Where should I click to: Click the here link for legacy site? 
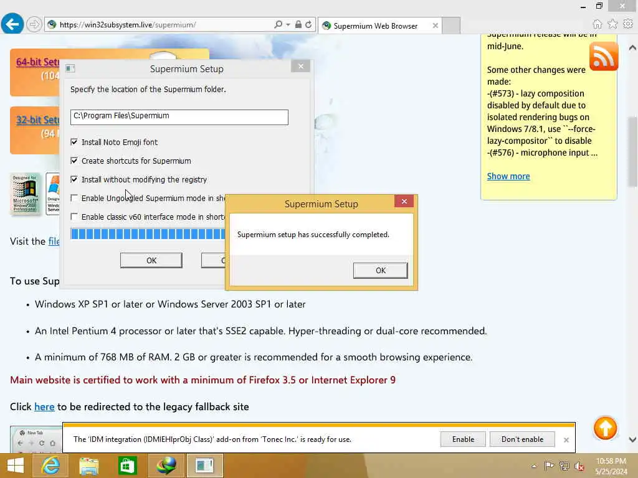[x=44, y=406]
